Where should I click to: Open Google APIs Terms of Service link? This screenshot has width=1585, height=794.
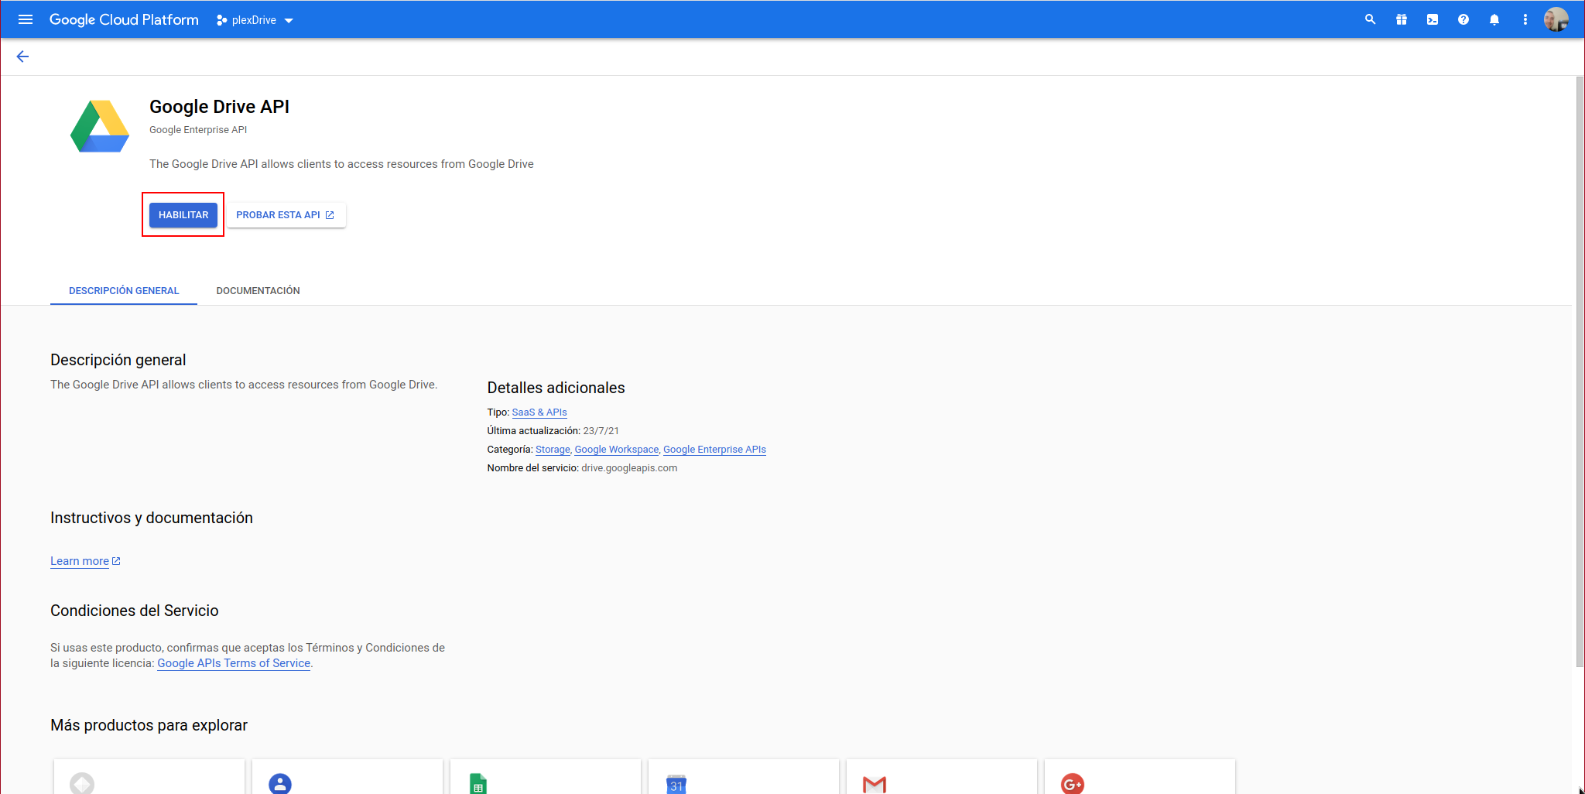coord(234,663)
